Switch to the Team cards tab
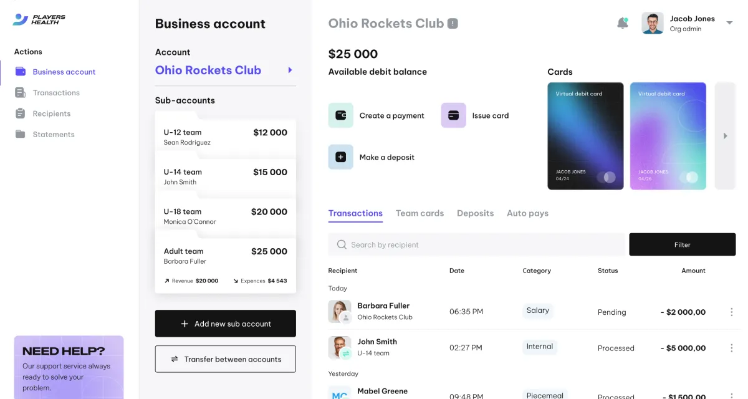The image size is (748, 399). coord(420,213)
